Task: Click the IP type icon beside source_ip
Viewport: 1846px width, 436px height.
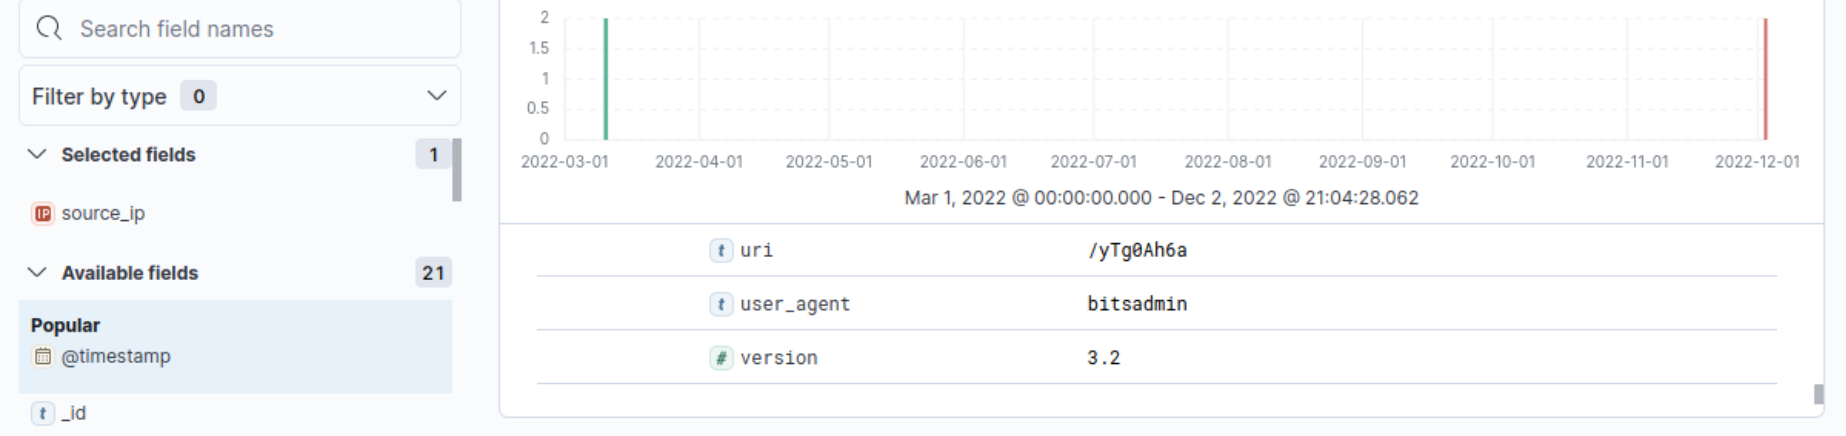Action: 43,213
